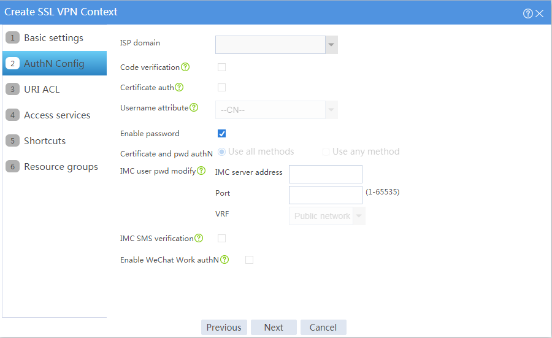Open dialog help icon in title bar
552x338 pixels.
pyautogui.click(x=527, y=13)
